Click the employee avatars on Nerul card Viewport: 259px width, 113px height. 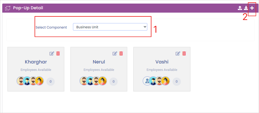pos(93,81)
